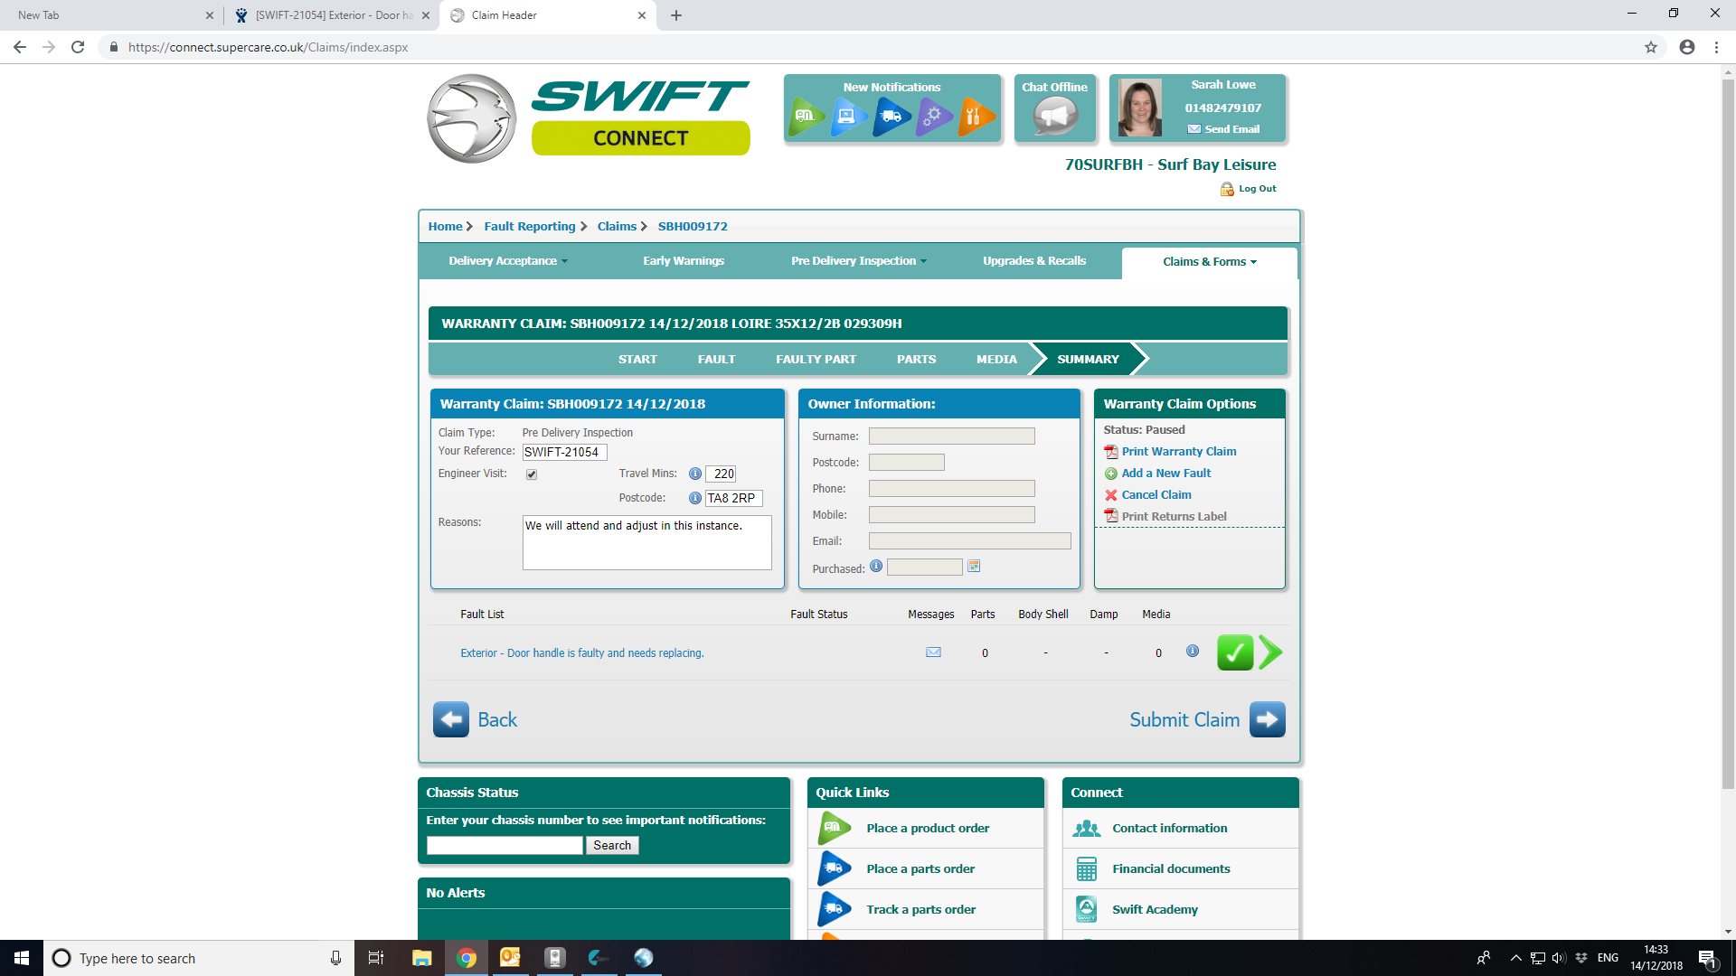Viewport: 1736px width, 976px height.
Task: Click the blue Back arrow icon
Action: coord(450,719)
